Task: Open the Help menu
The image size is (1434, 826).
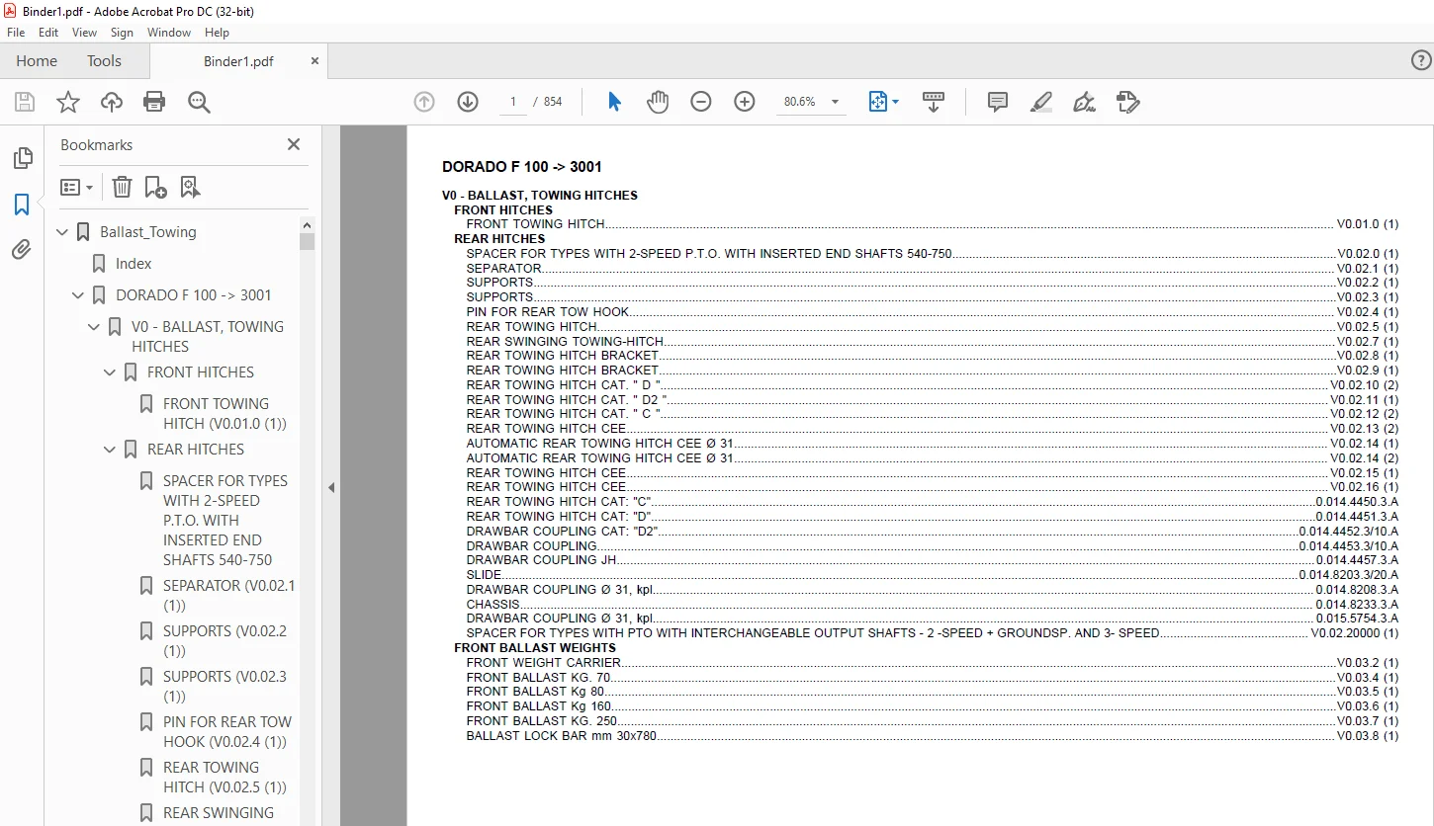Action: [x=217, y=33]
